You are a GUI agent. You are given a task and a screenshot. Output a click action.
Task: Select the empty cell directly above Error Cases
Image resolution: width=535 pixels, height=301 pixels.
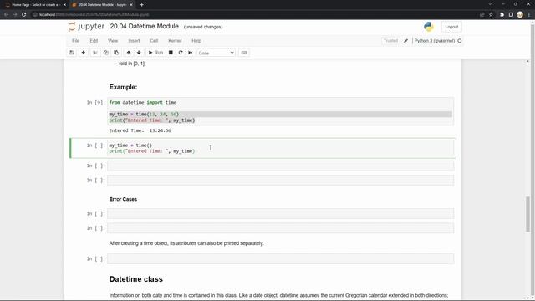pos(281,181)
